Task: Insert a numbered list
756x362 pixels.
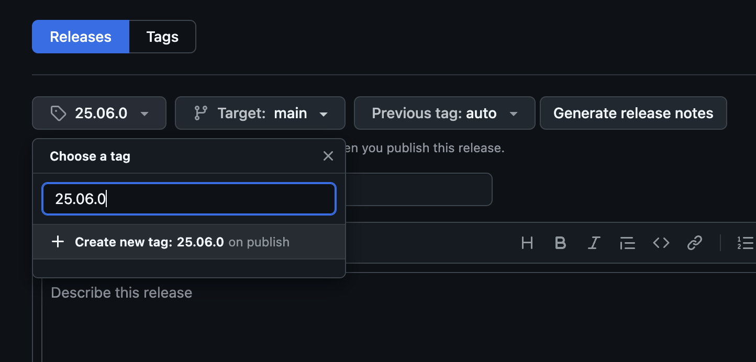Action: coord(746,243)
